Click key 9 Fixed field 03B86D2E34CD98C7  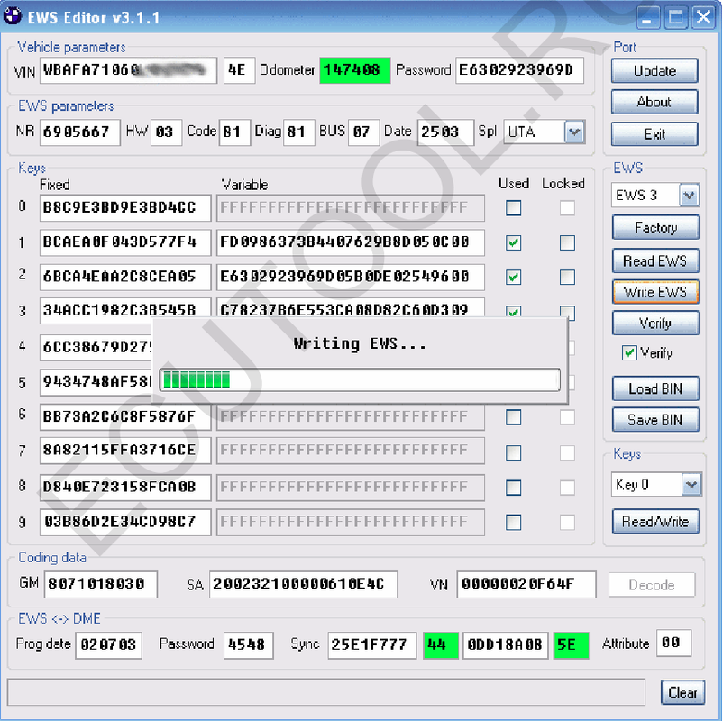click(x=125, y=522)
